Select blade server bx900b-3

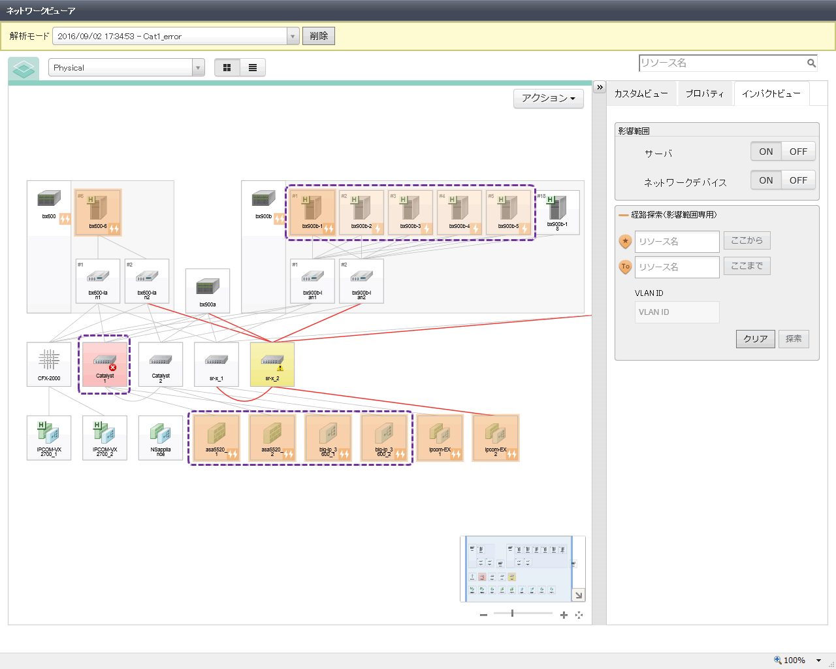410,212
